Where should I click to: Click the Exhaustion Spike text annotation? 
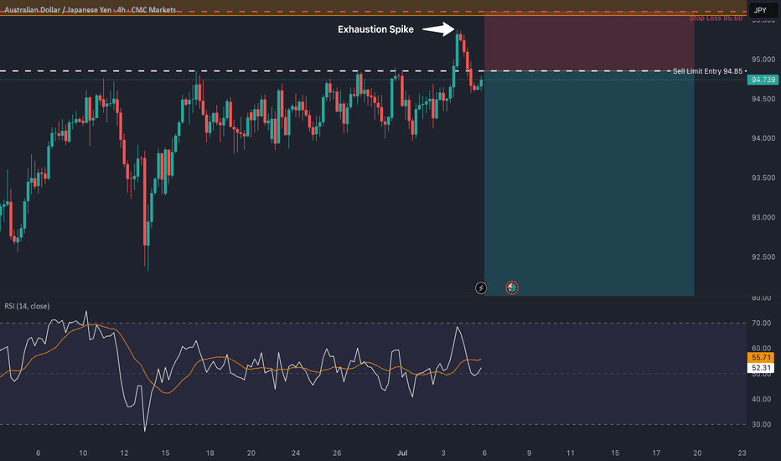[x=375, y=29]
